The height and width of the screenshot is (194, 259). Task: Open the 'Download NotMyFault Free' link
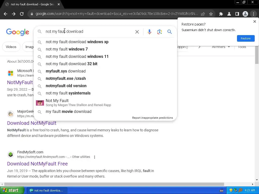pyautogui.click(x=37, y=164)
